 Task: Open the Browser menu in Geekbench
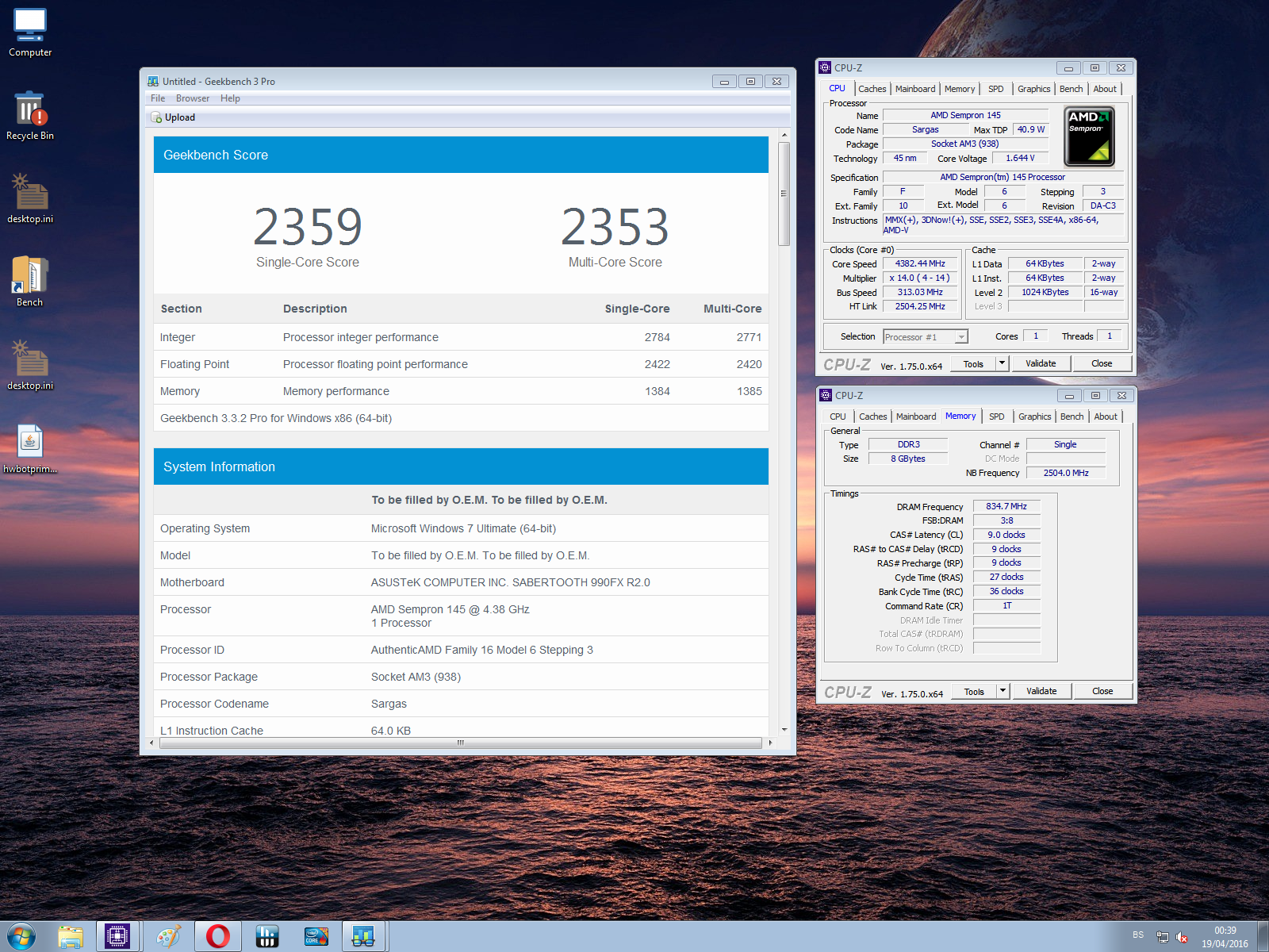click(193, 98)
